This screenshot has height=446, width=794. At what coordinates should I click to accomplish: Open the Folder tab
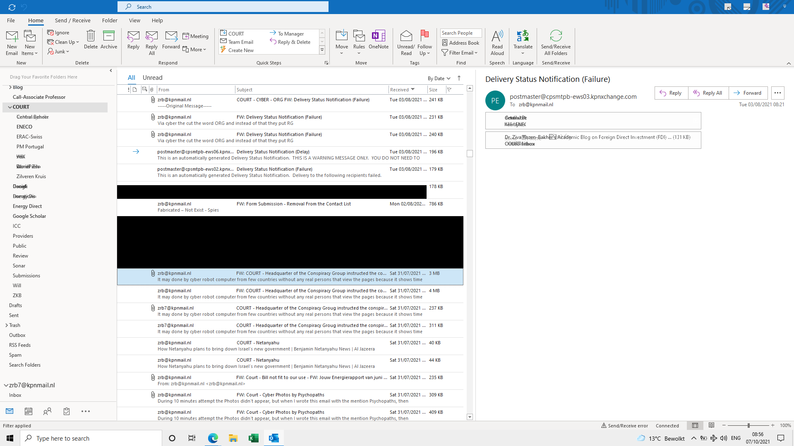click(x=110, y=20)
